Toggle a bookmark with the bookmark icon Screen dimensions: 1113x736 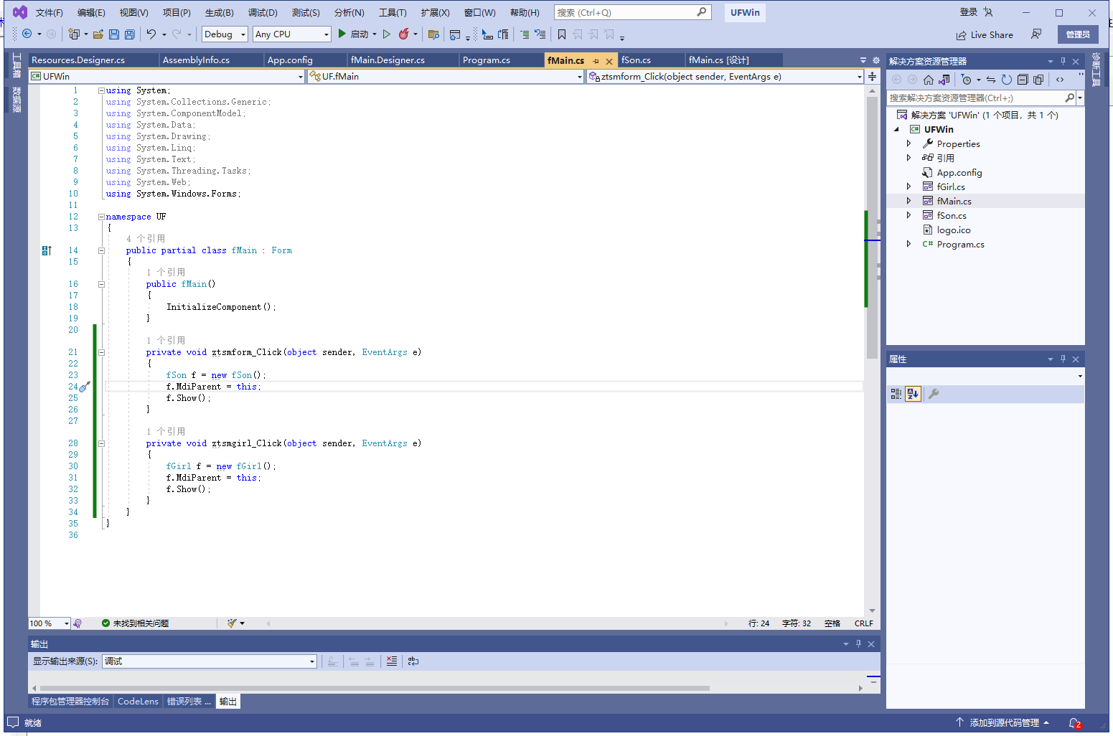[562, 34]
